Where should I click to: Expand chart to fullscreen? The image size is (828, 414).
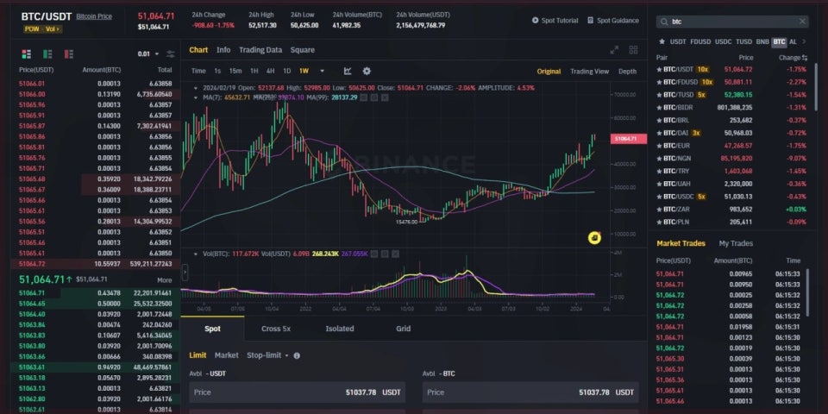[x=614, y=50]
